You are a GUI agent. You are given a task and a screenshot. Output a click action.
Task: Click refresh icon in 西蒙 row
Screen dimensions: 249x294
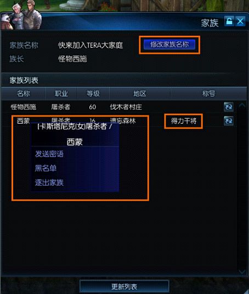(x=229, y=121)
